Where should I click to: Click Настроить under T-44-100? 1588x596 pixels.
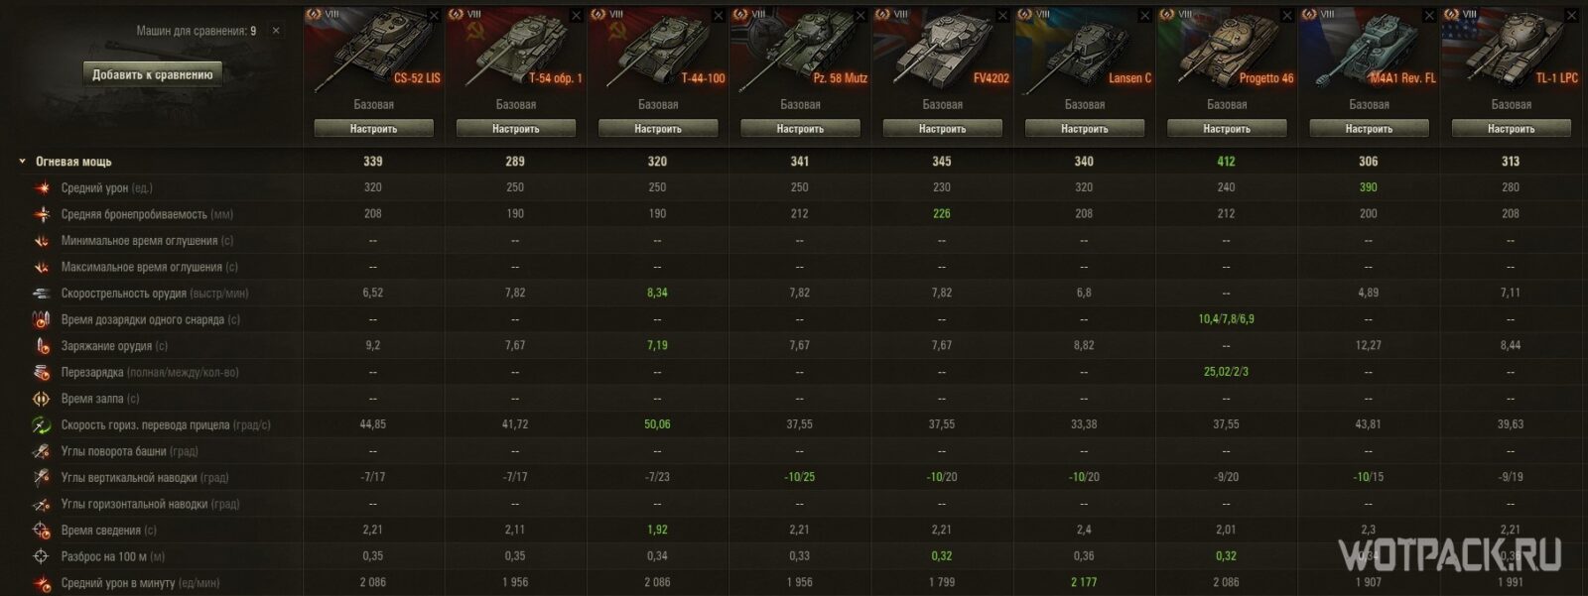pos(658,129)
